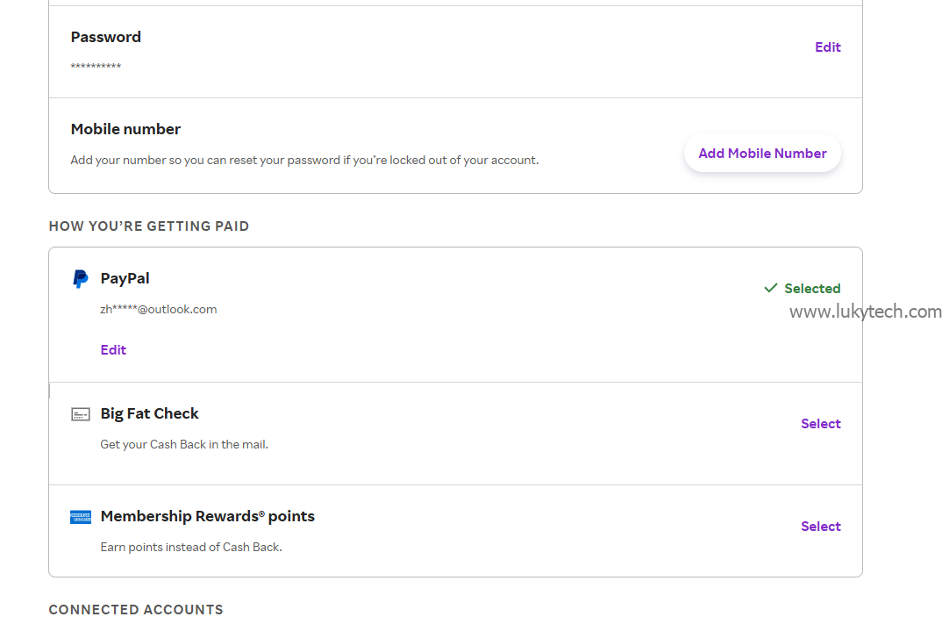Select Membership Rewards points as payment

point(820,527)
